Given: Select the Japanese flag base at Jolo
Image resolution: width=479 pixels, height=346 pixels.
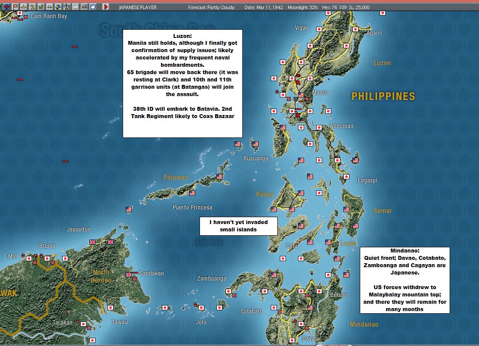Looking at the screenshot, I should coord(201,308).
